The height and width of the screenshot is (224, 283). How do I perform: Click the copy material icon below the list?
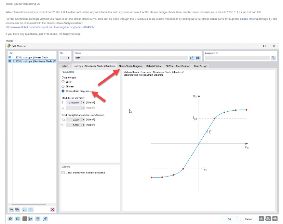17,209
